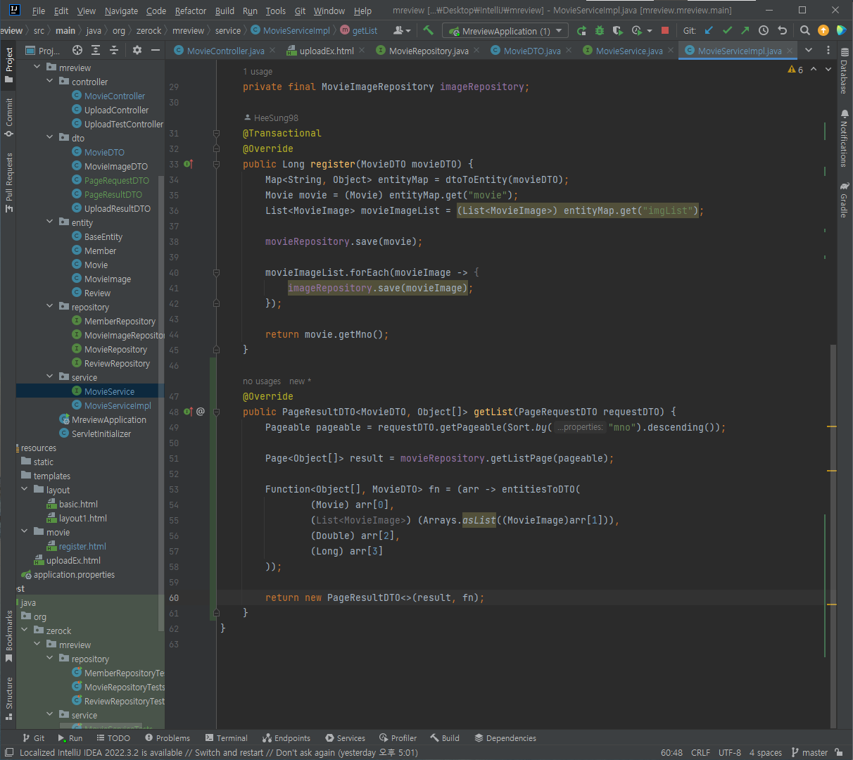Open the Navigate menu

(x=121, y=11)
